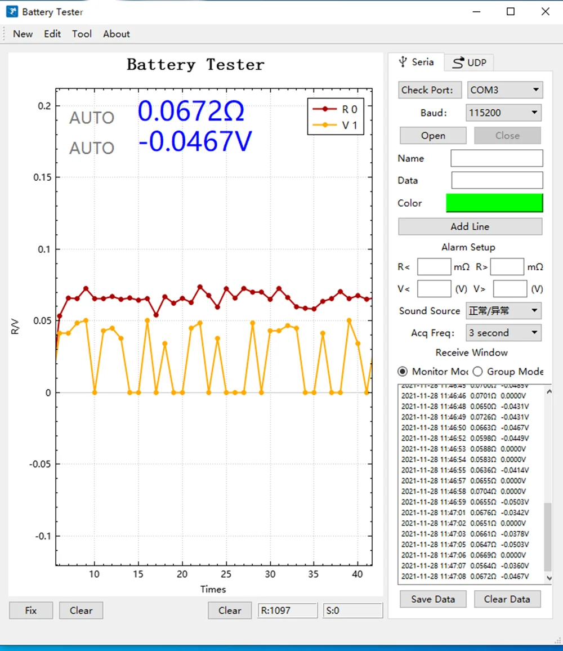563x651 pixels.
Task: Click the USB icon on the Seria tab
Action: pyautogui.click(x=403, y=63)
